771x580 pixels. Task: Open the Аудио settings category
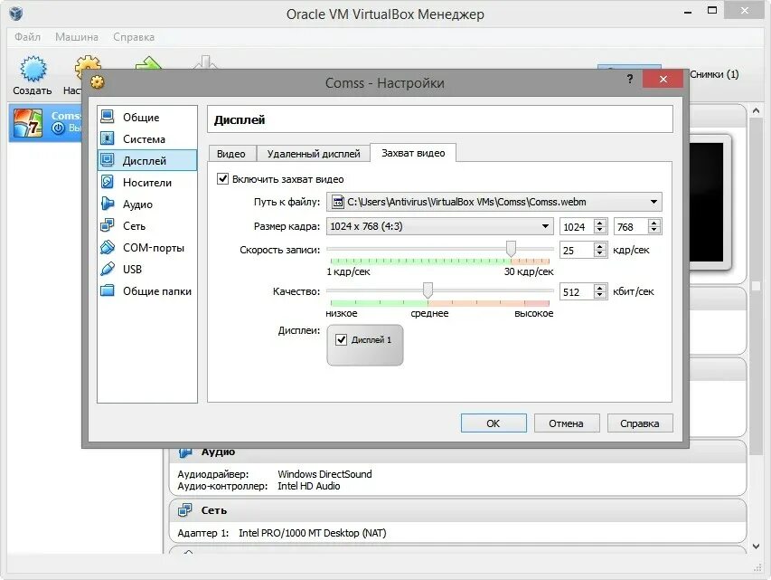click(x=147, y=204)
